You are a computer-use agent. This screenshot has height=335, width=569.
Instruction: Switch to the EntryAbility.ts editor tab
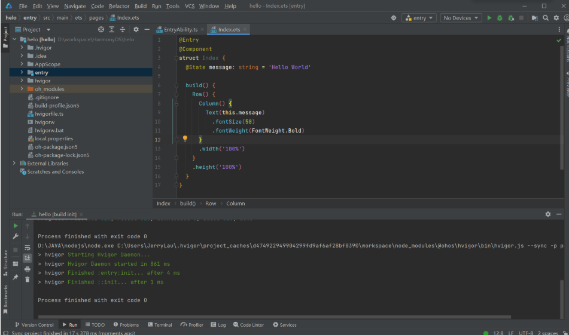179,29
